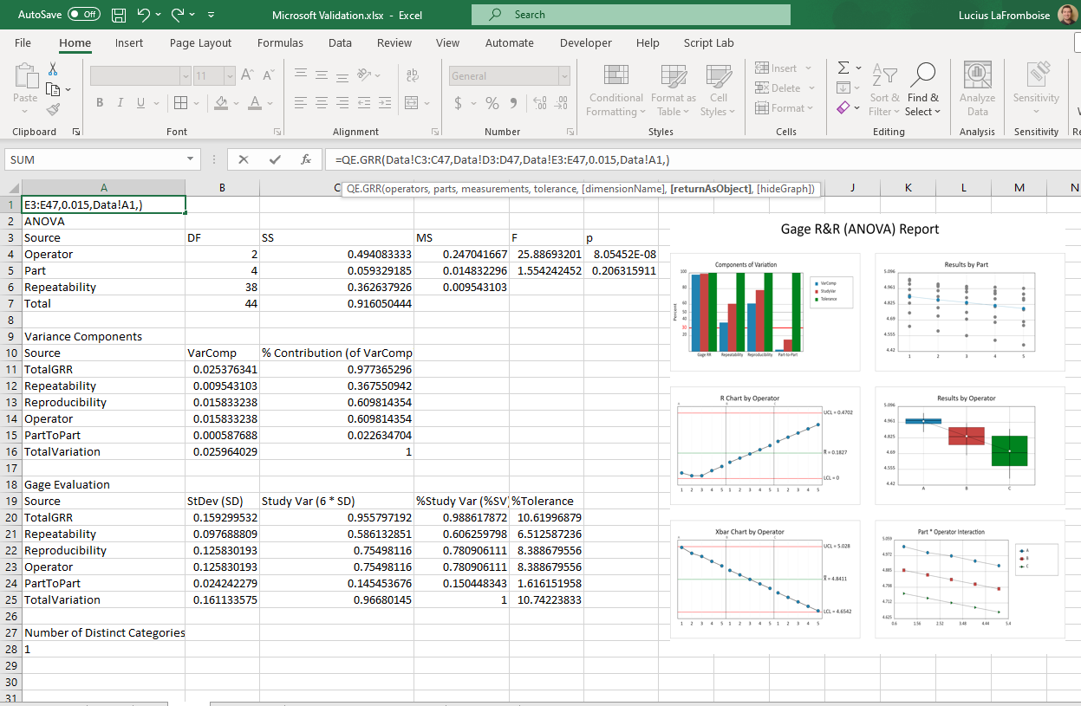Click the Select All corner triangle
The width and height of the screenshot is (1081, 706).
tap(11, 187)
